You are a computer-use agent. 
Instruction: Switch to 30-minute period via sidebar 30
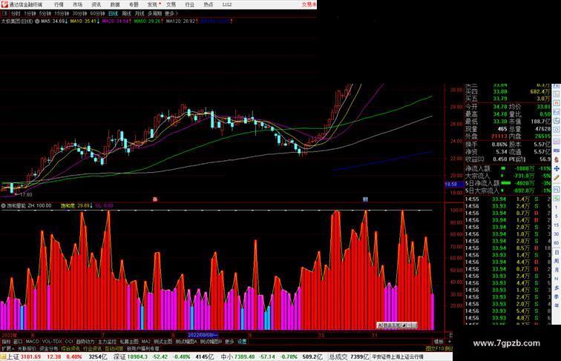557,234
